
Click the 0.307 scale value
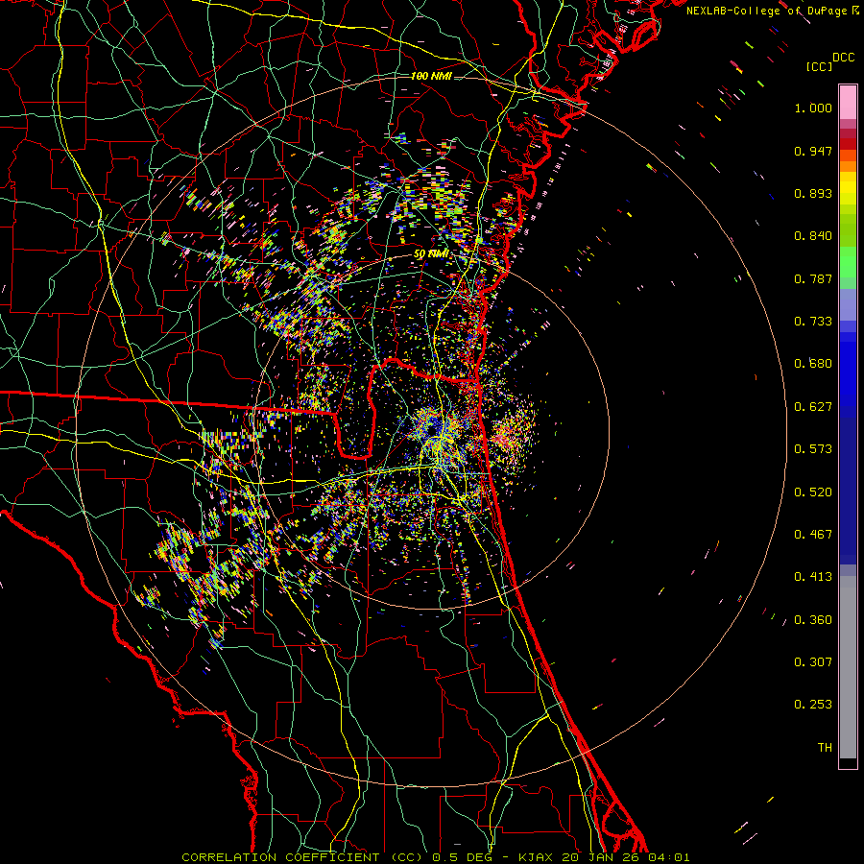[x=813, y=662]
